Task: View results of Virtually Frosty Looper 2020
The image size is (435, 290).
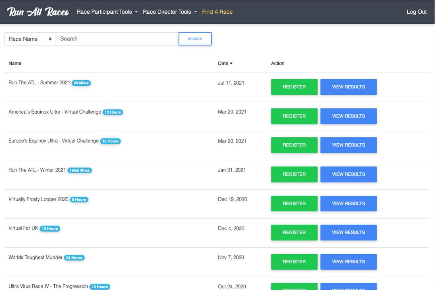Action: tap(348, 203)
